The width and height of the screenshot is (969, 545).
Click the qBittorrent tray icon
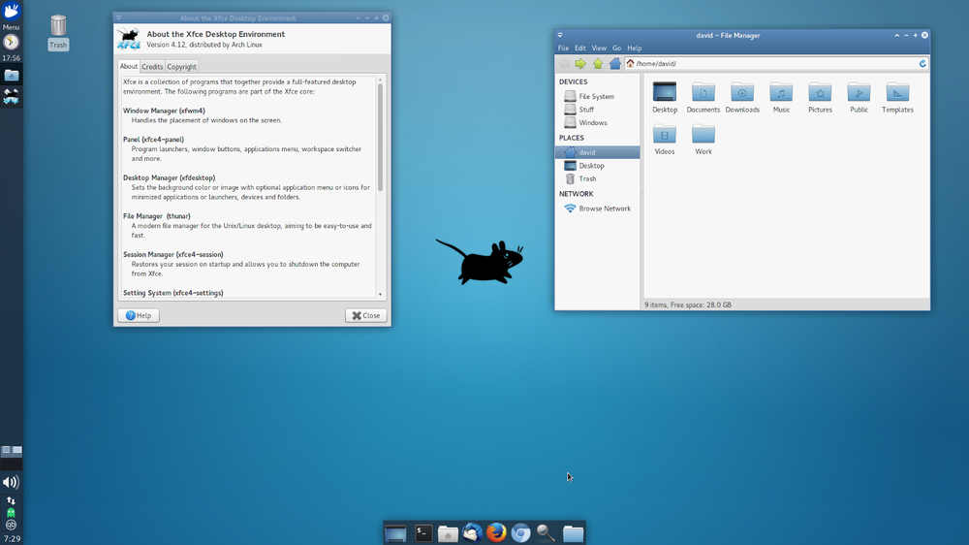[x=11, y=525]
